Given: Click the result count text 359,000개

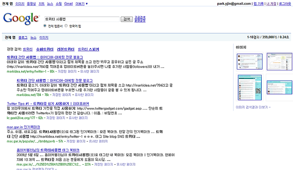Looking at the screenshot, I should click(x=269, y=37).
